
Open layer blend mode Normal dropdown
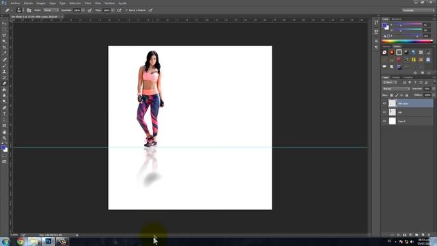click(x=396, y=89)
